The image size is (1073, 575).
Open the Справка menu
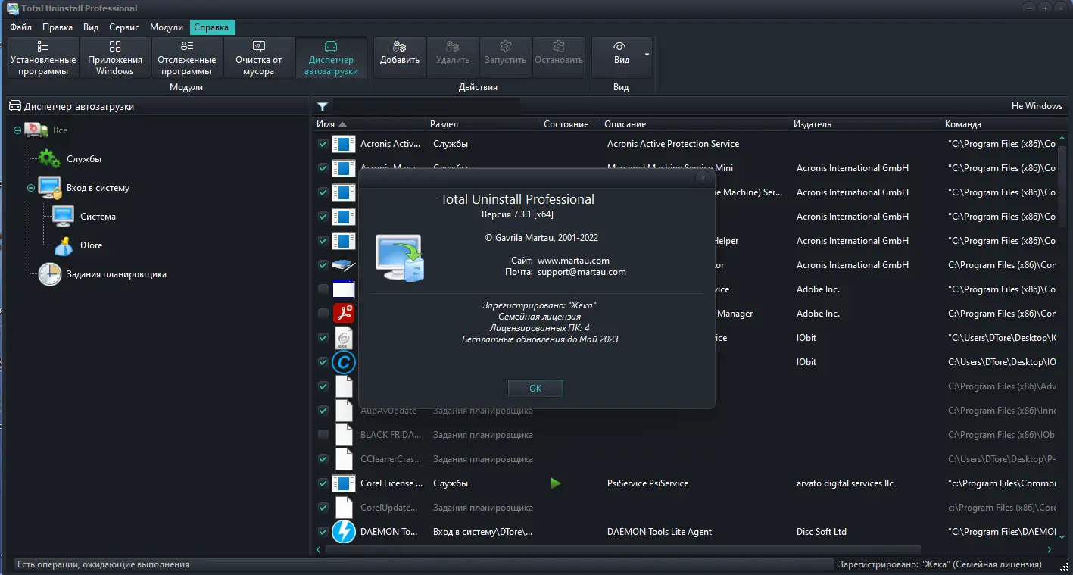[x=211, y=27]
